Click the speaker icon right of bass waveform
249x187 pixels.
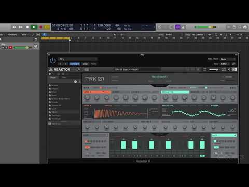[x=232, y=110]
